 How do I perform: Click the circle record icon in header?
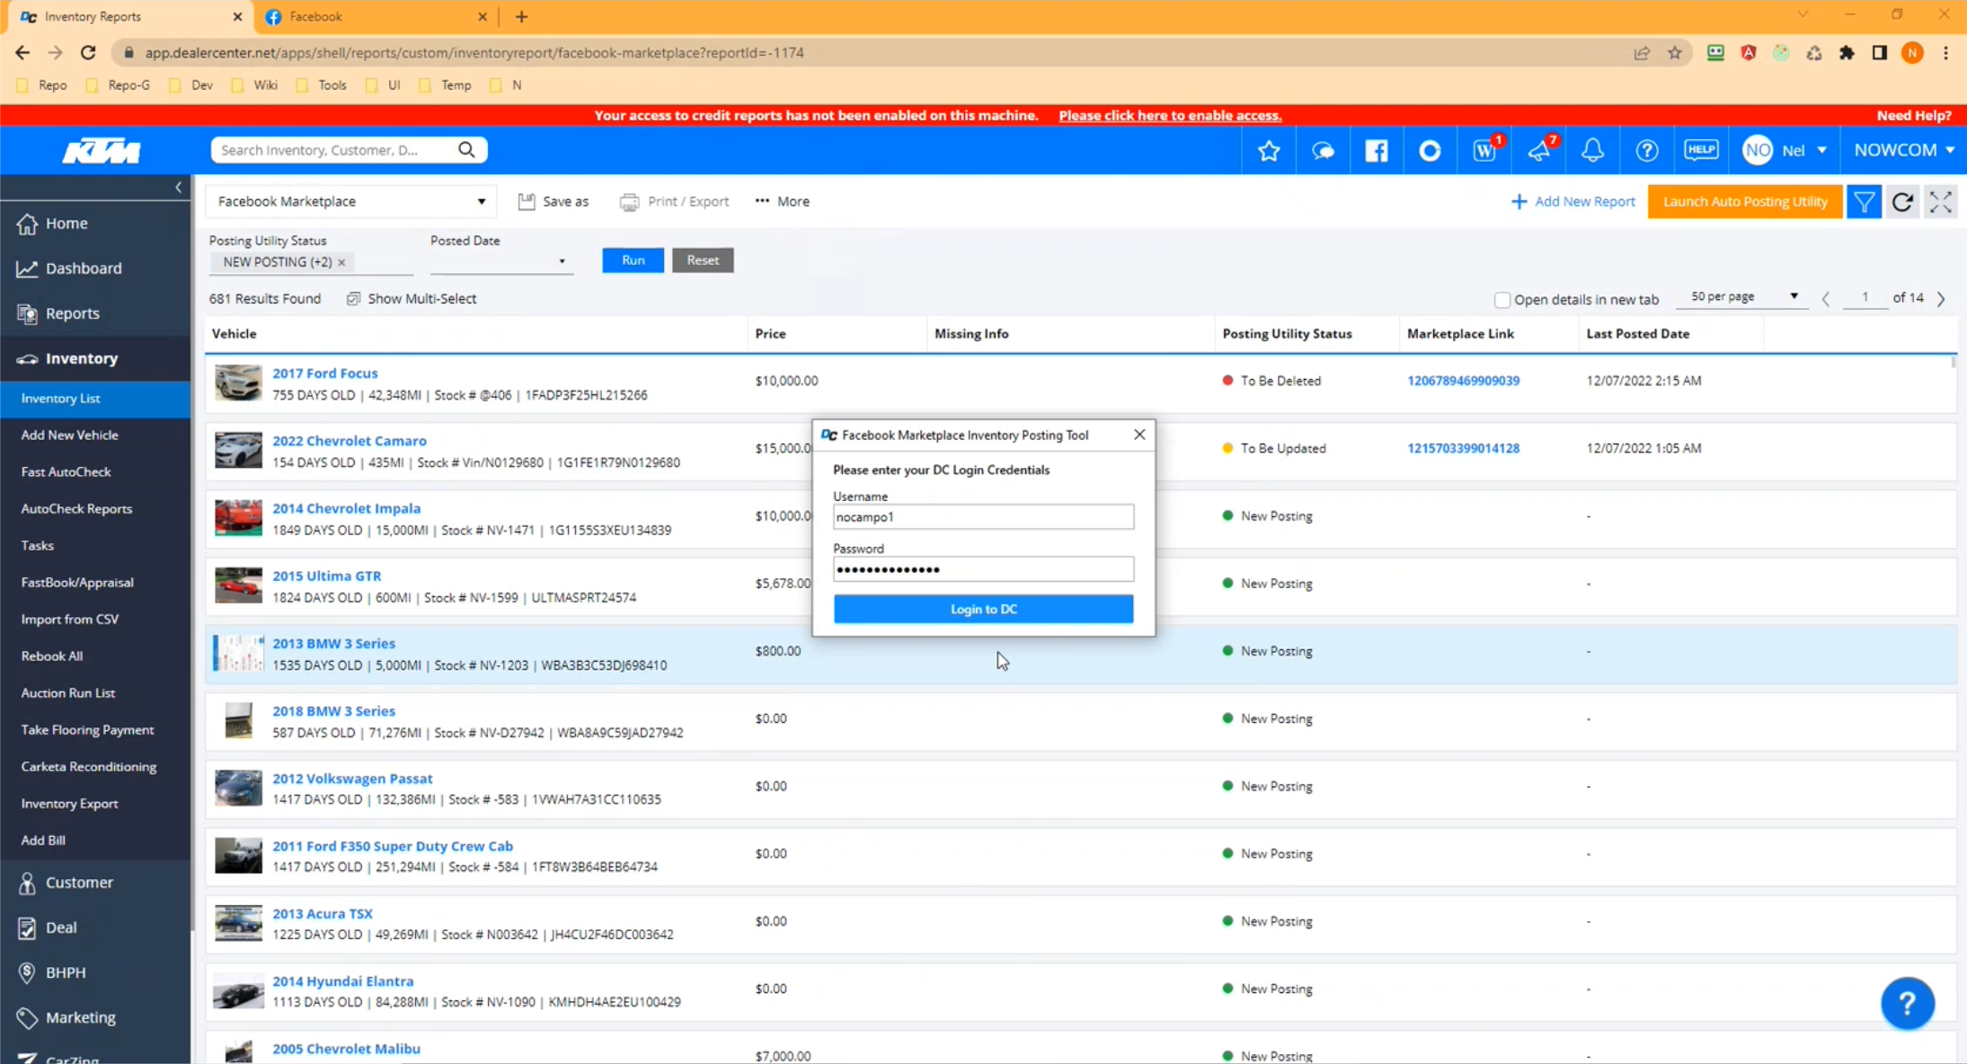pos(1430,151)
